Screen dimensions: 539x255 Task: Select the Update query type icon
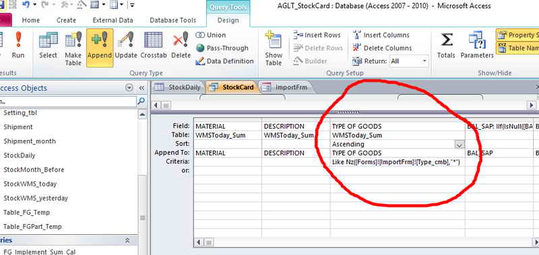(x=126, y=45)
